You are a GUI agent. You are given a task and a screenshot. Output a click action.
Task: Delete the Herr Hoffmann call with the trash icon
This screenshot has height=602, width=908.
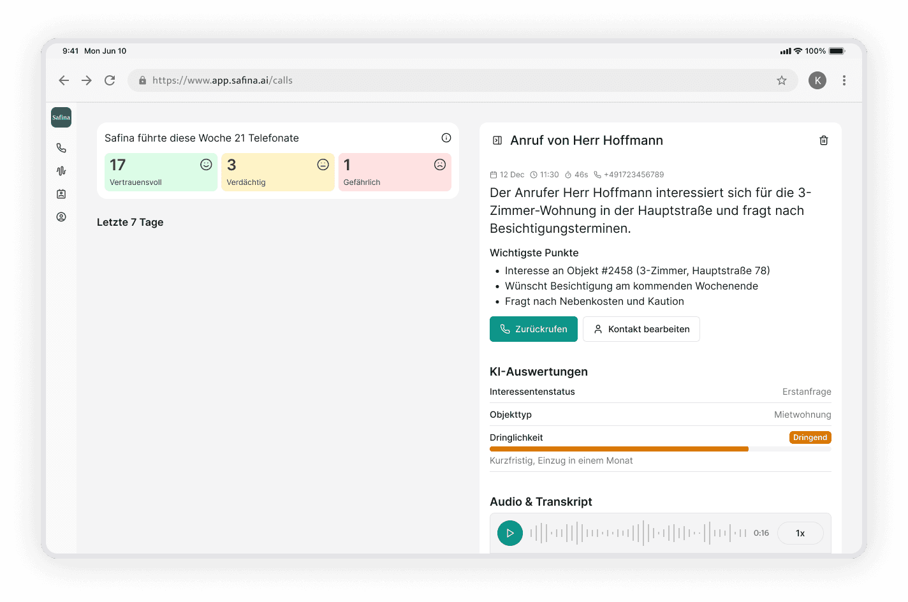click(x=824, y=140)
